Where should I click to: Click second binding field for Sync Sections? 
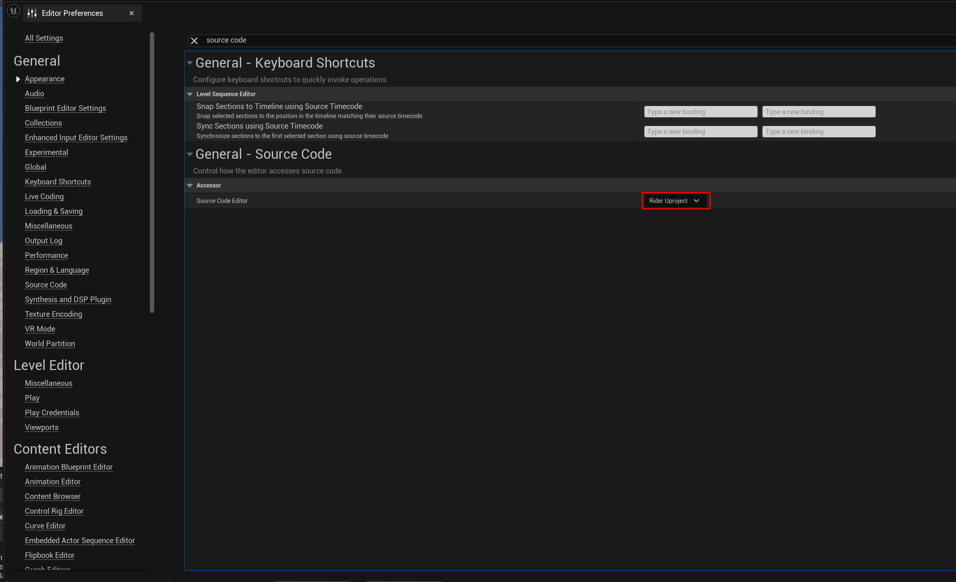click(818, 132)
